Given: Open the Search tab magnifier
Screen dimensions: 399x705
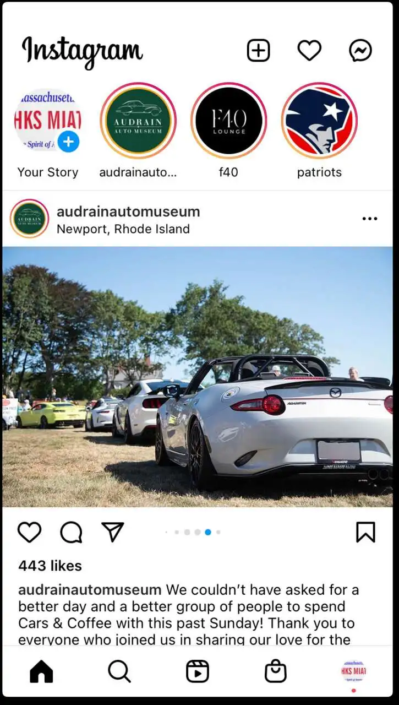Looking at the screenshot, I should (x=119, y=671).
